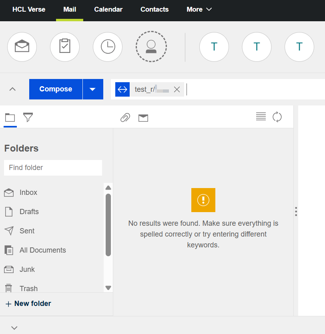Change message list density view icon
This screenshot has height=334, width=325.
pos(261,117)
